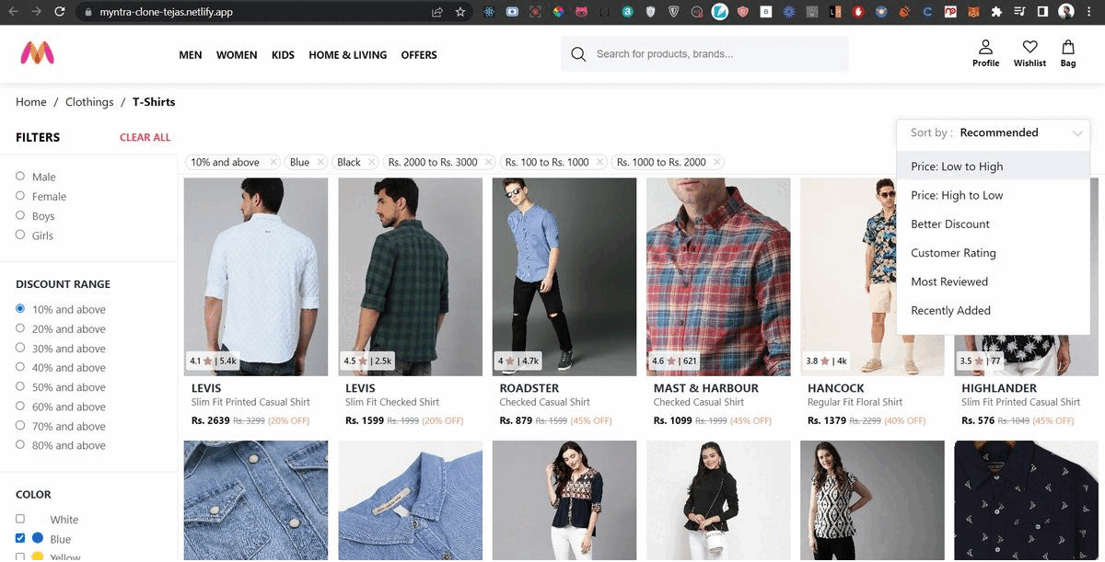
Task: Uncheck the Blue color checkbox
Action: pos(20,538)
